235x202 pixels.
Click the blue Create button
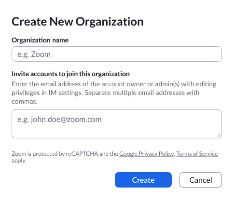pos(143,180)
